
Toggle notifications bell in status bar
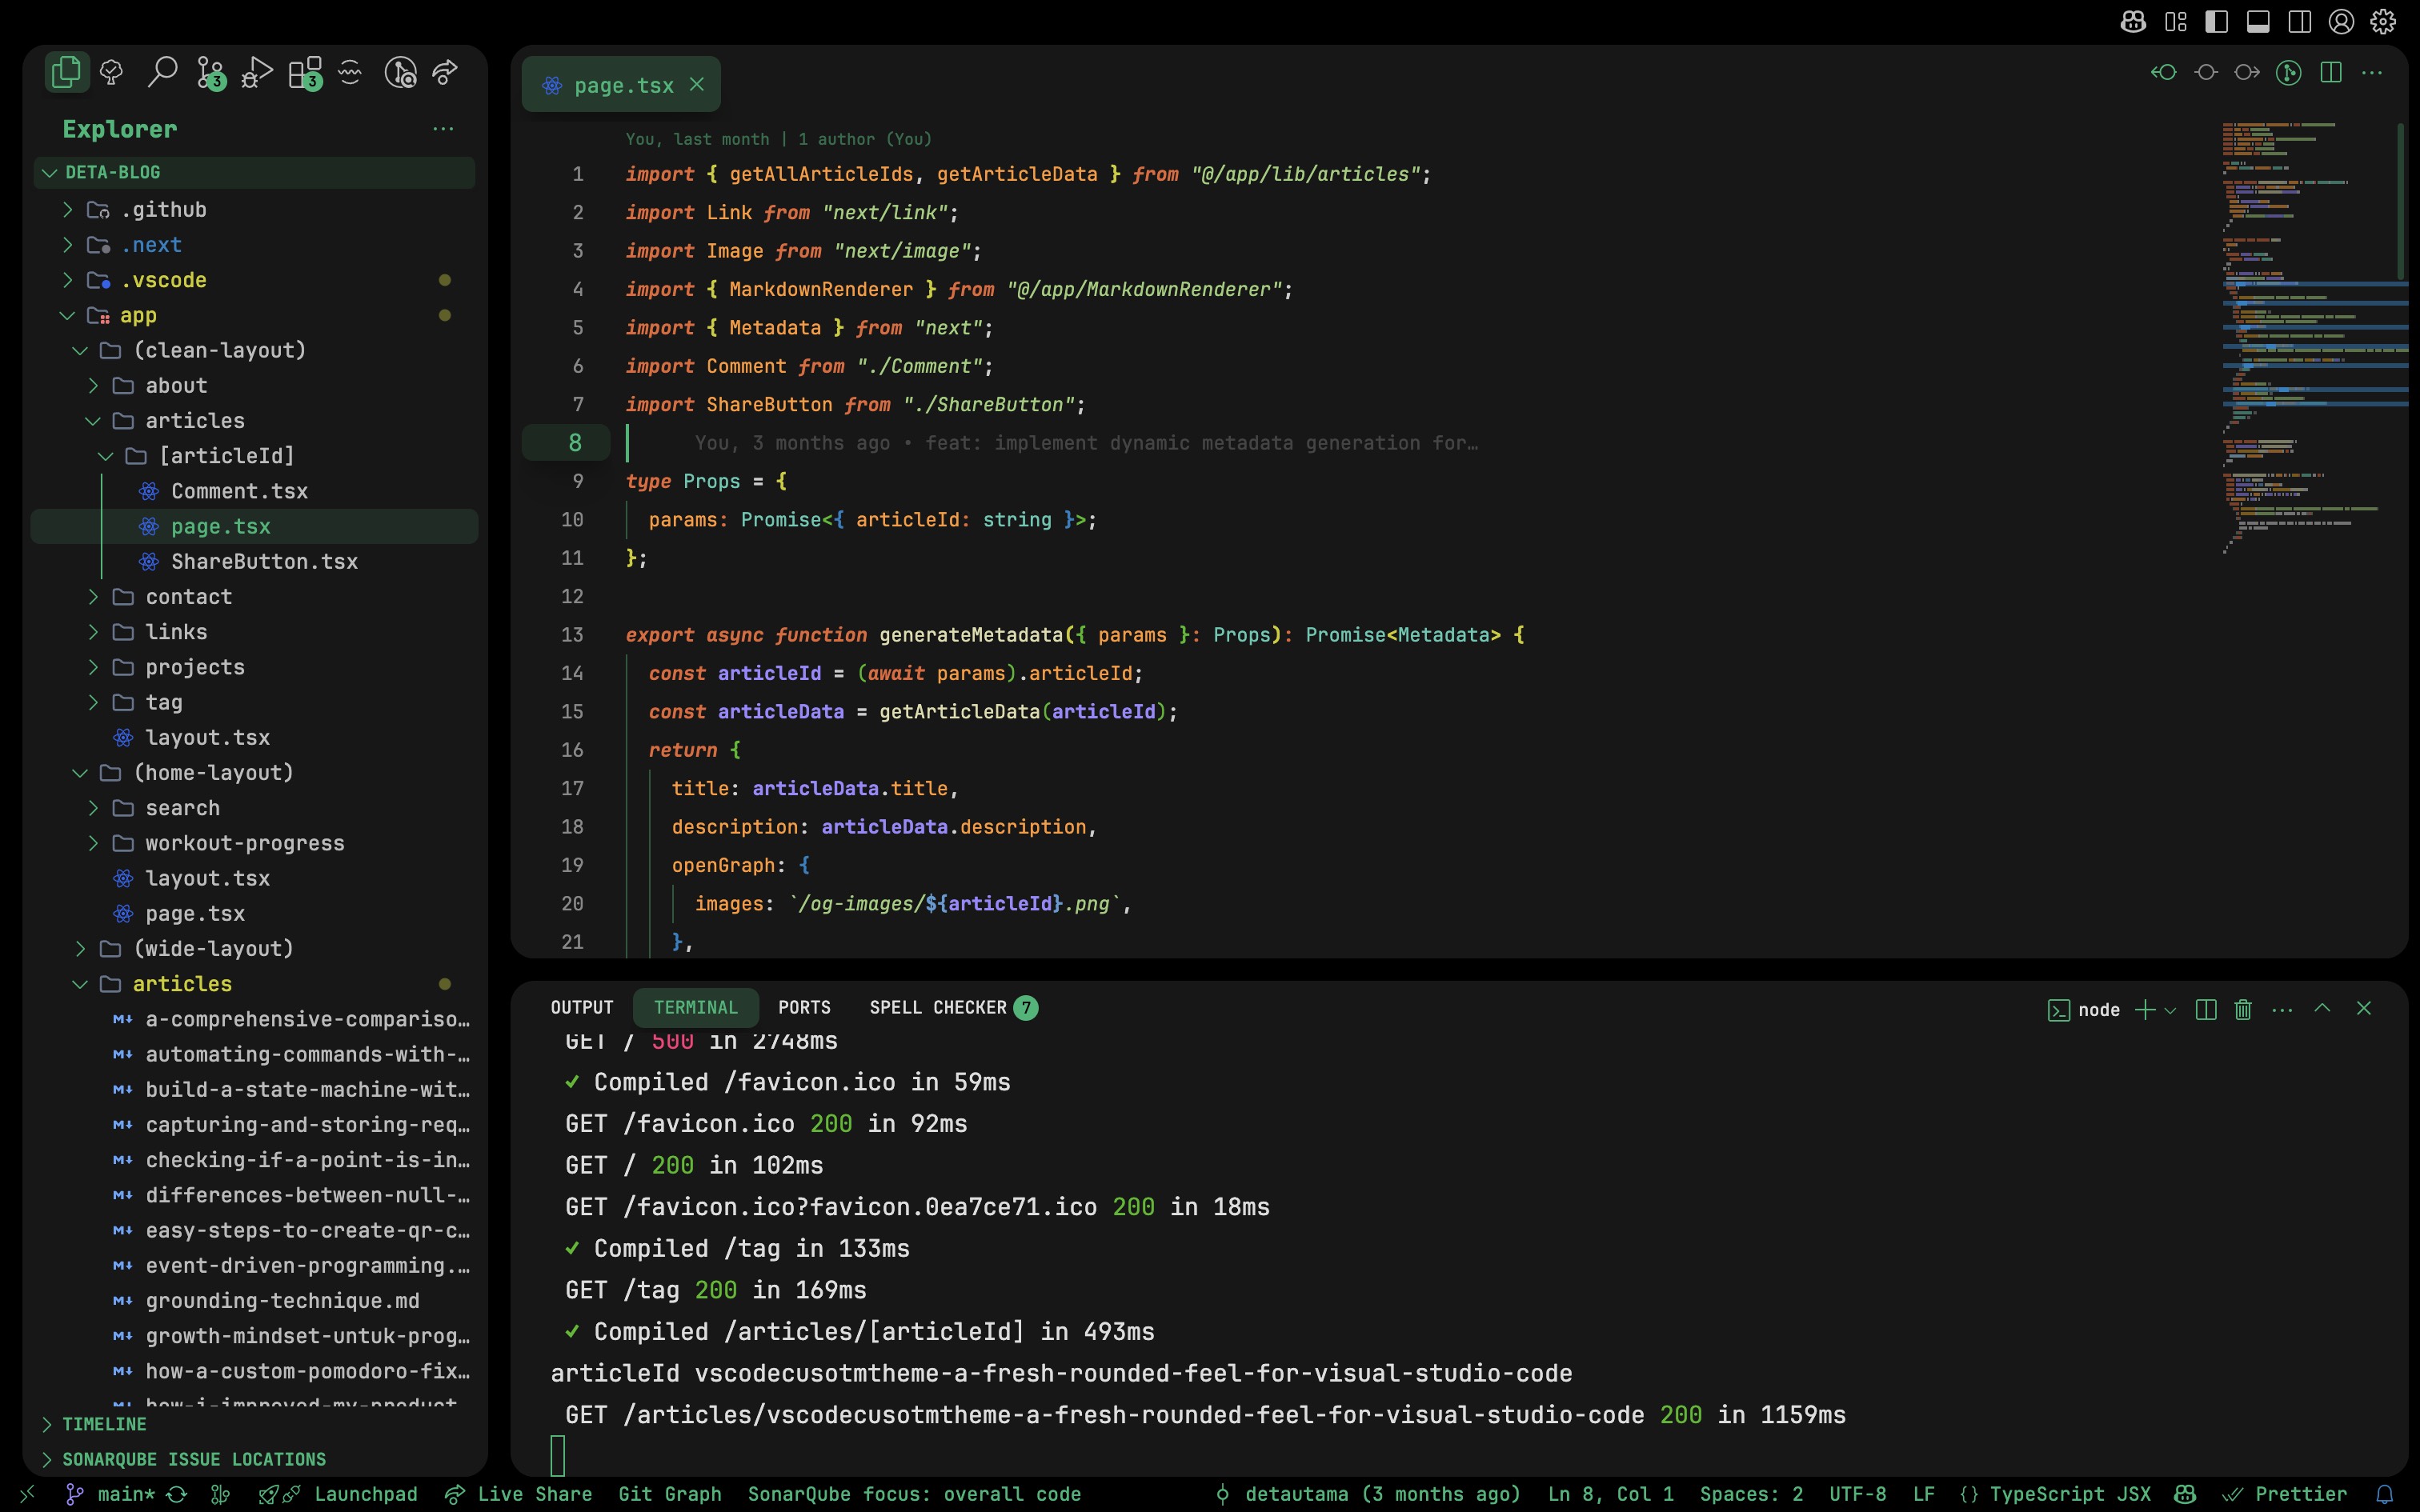pyautogui.click(x=2384, y=1494)
